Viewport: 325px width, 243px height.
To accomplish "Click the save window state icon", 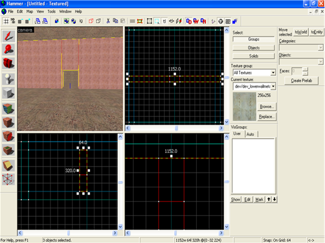I will 45,21.
